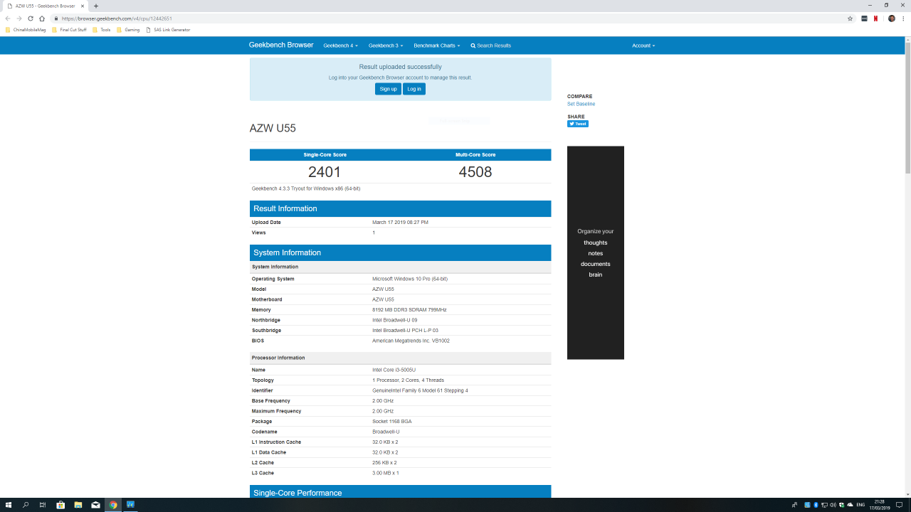The image size is (911, 512).
Task: Open File Explorer from the taskbar
Action: click(78, 505)
